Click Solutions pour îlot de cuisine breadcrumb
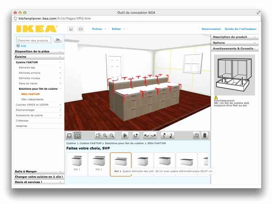The image size is (272, 204). pos(124,143)
